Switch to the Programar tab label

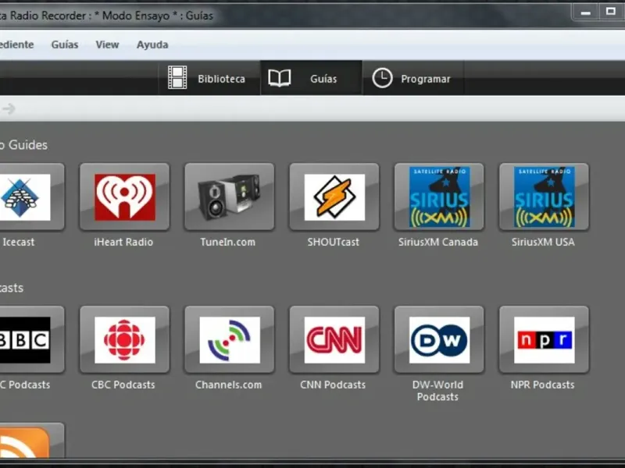[425, 79]
